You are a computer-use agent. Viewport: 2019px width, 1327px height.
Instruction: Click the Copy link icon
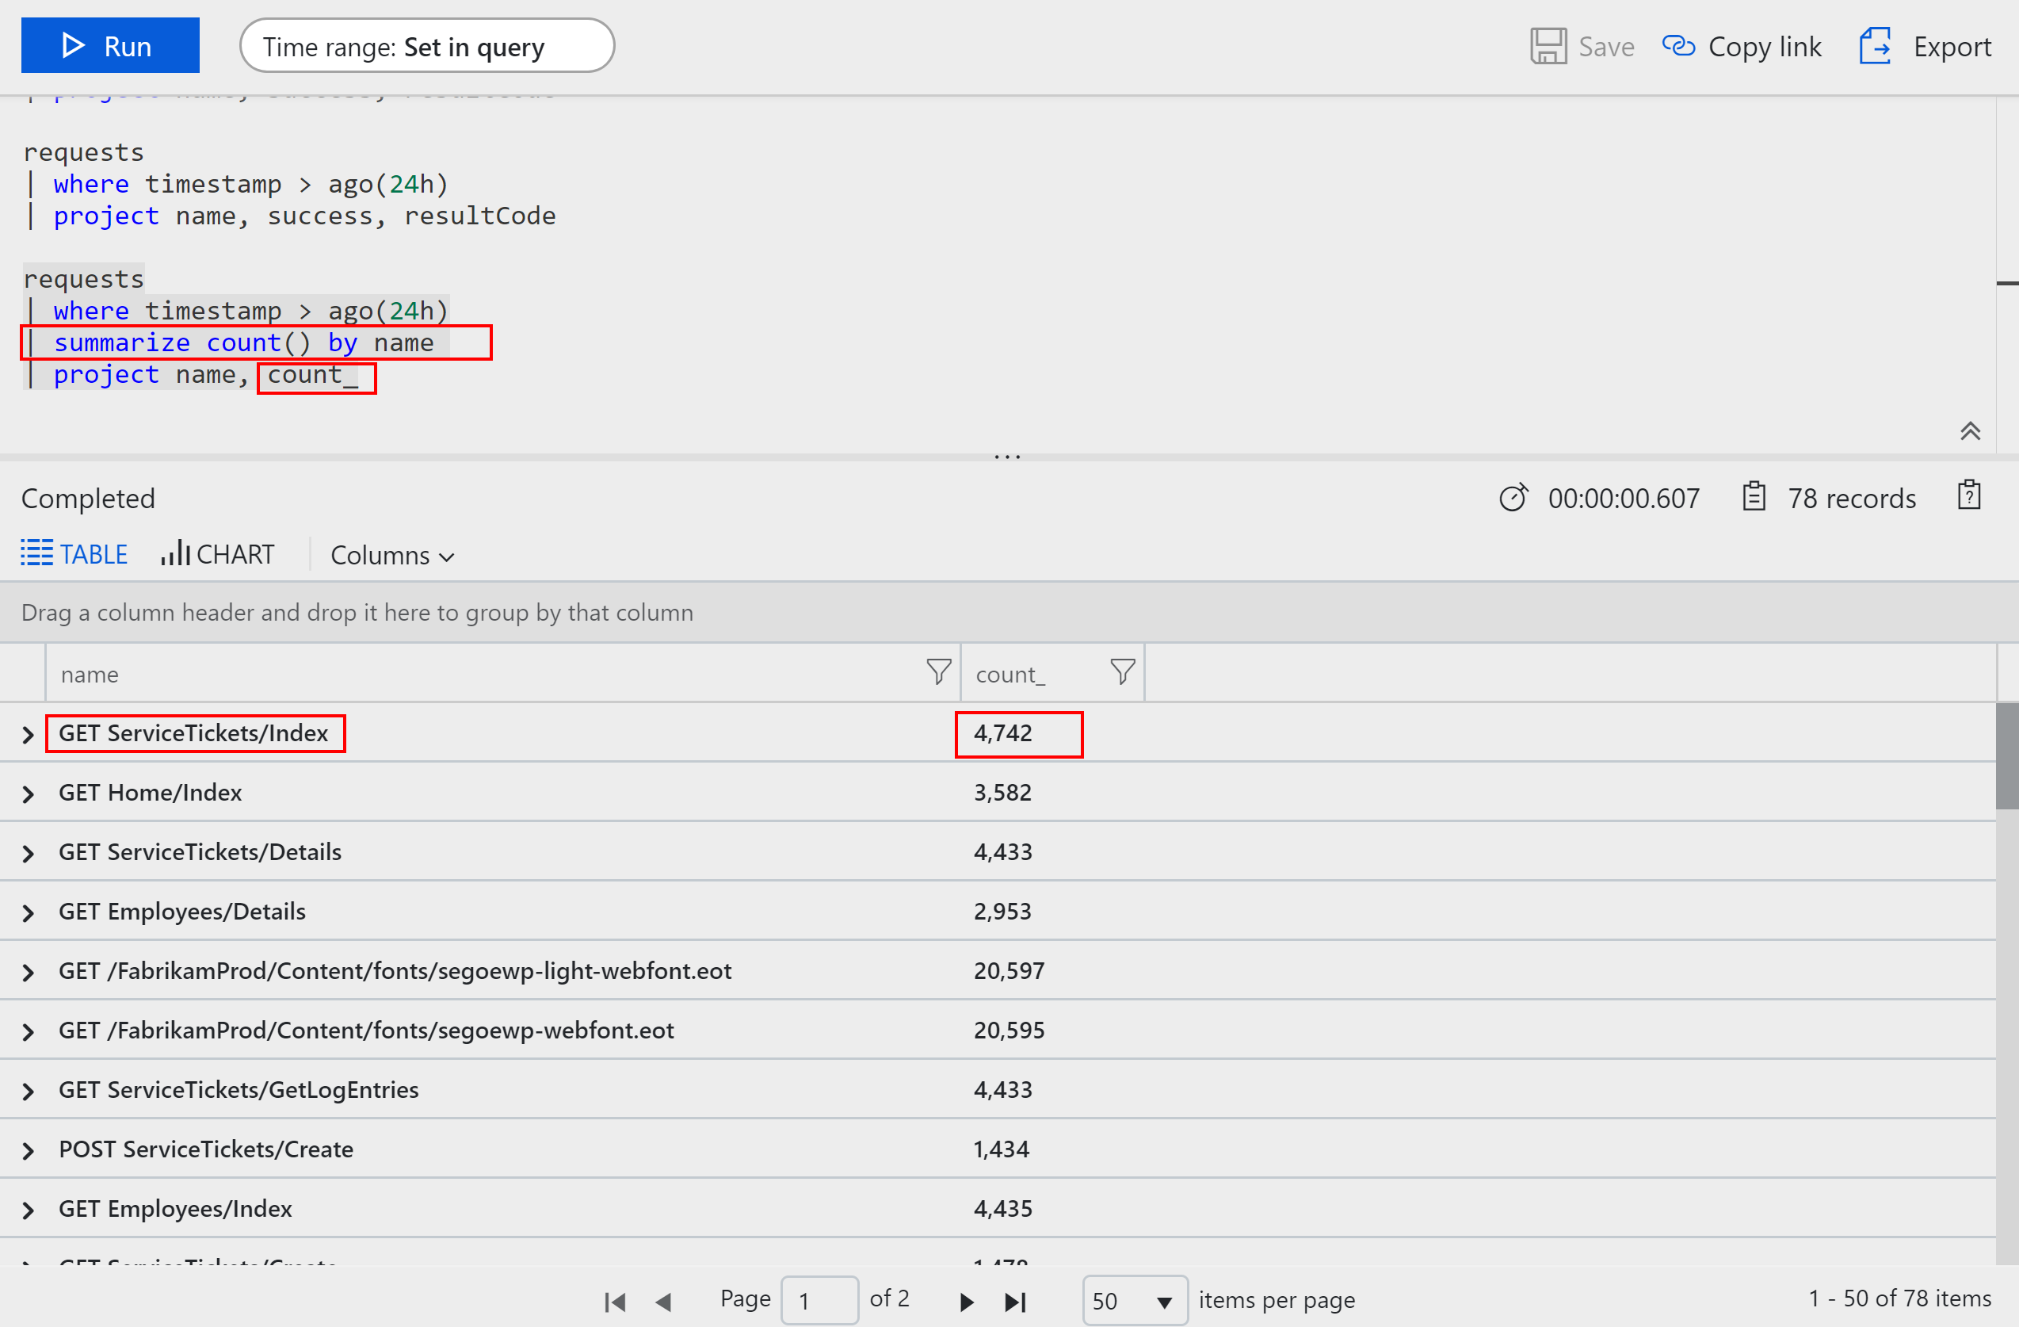1681,46
